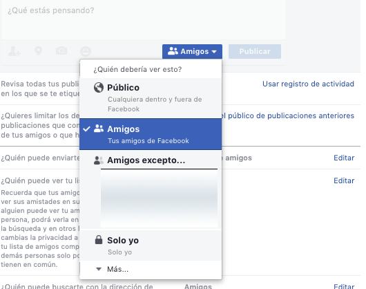Click the friends icon on Amigos excepto

(x=98, y=160)
